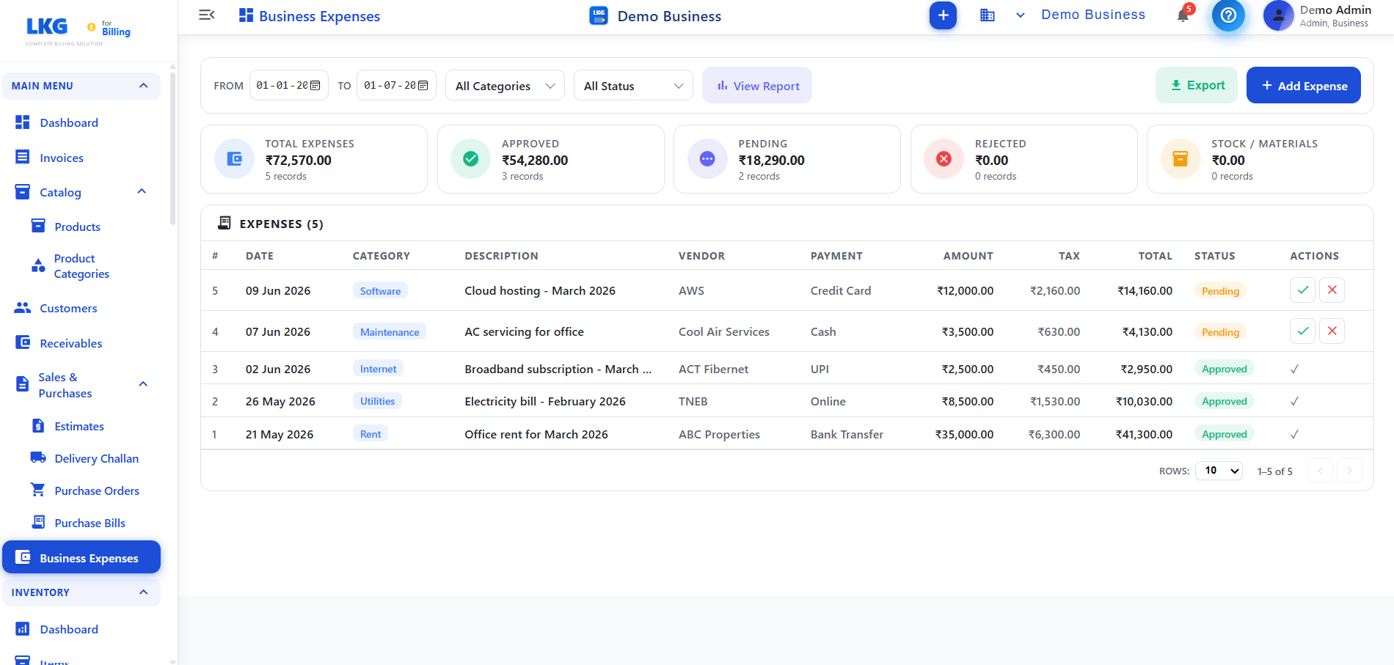Click the Pending card dots icon
The image size is (1394, 665).
coord(707,159)
